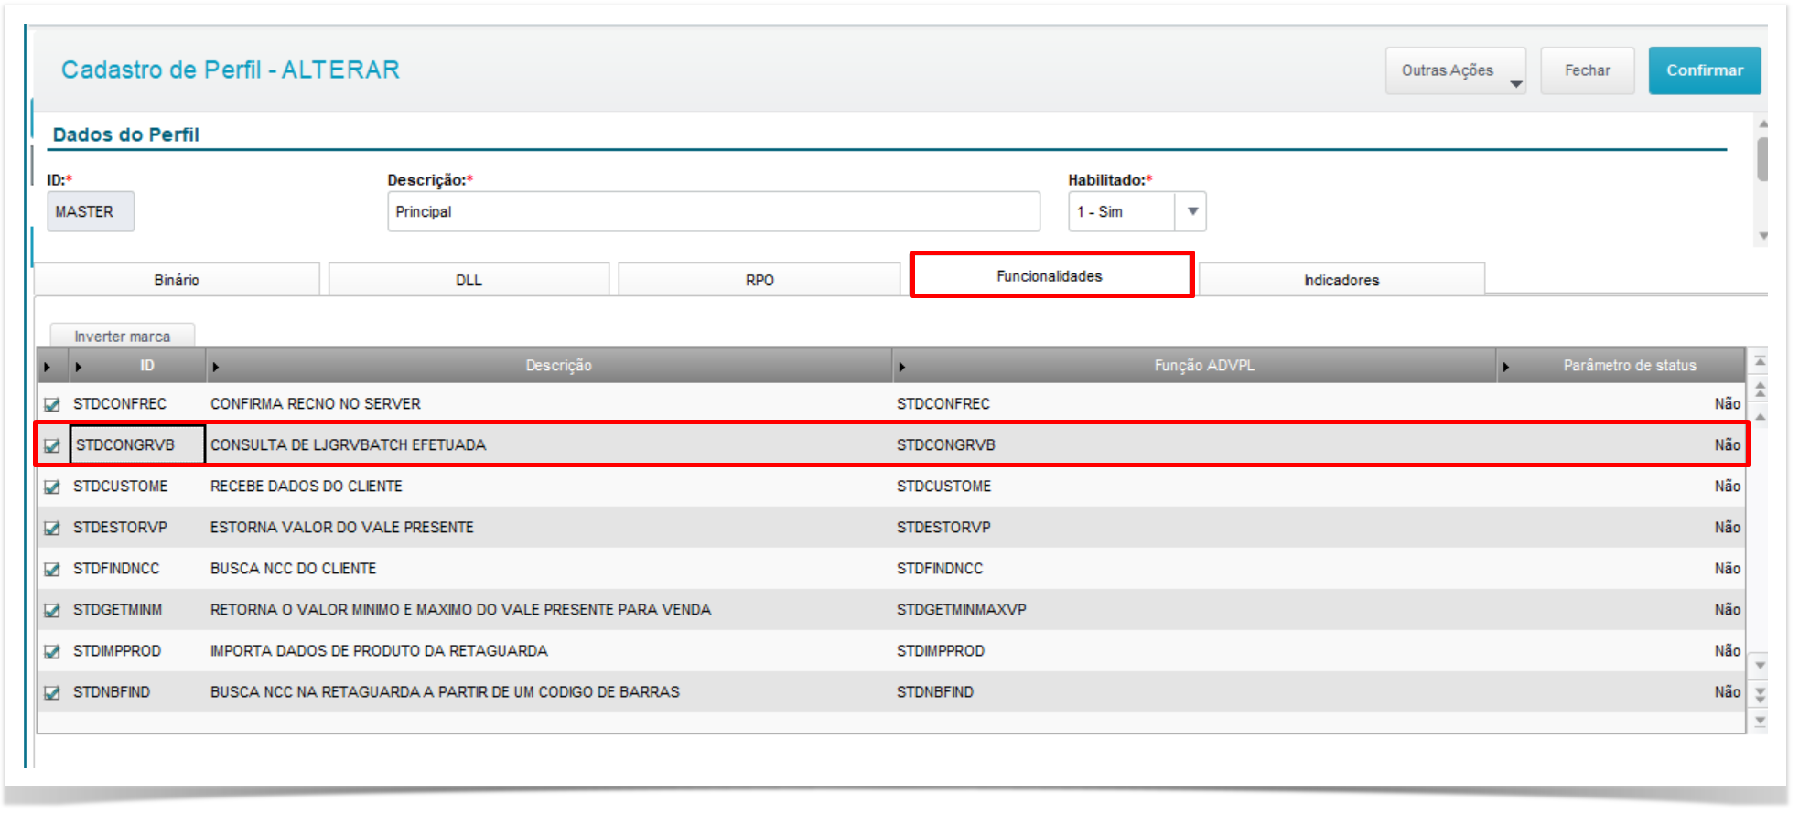The image size is (1799, 813).
Task: Click the Descrição input field
Action: click(x=714, y=211)
